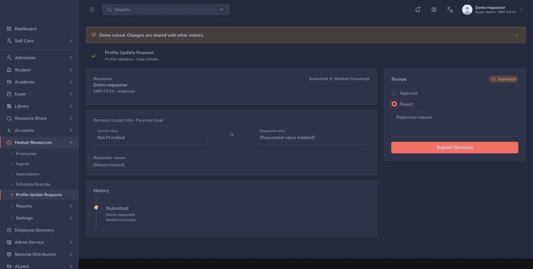Click the user avatar picture
The height and width of the screenshot is (269, 533).
pyautogui.click(x=467, y=10)
